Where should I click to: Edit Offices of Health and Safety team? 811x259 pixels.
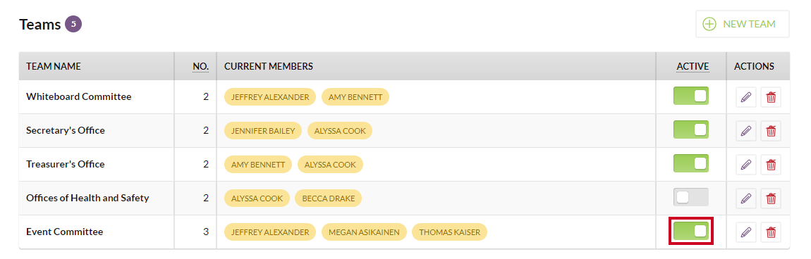(746, 198)
